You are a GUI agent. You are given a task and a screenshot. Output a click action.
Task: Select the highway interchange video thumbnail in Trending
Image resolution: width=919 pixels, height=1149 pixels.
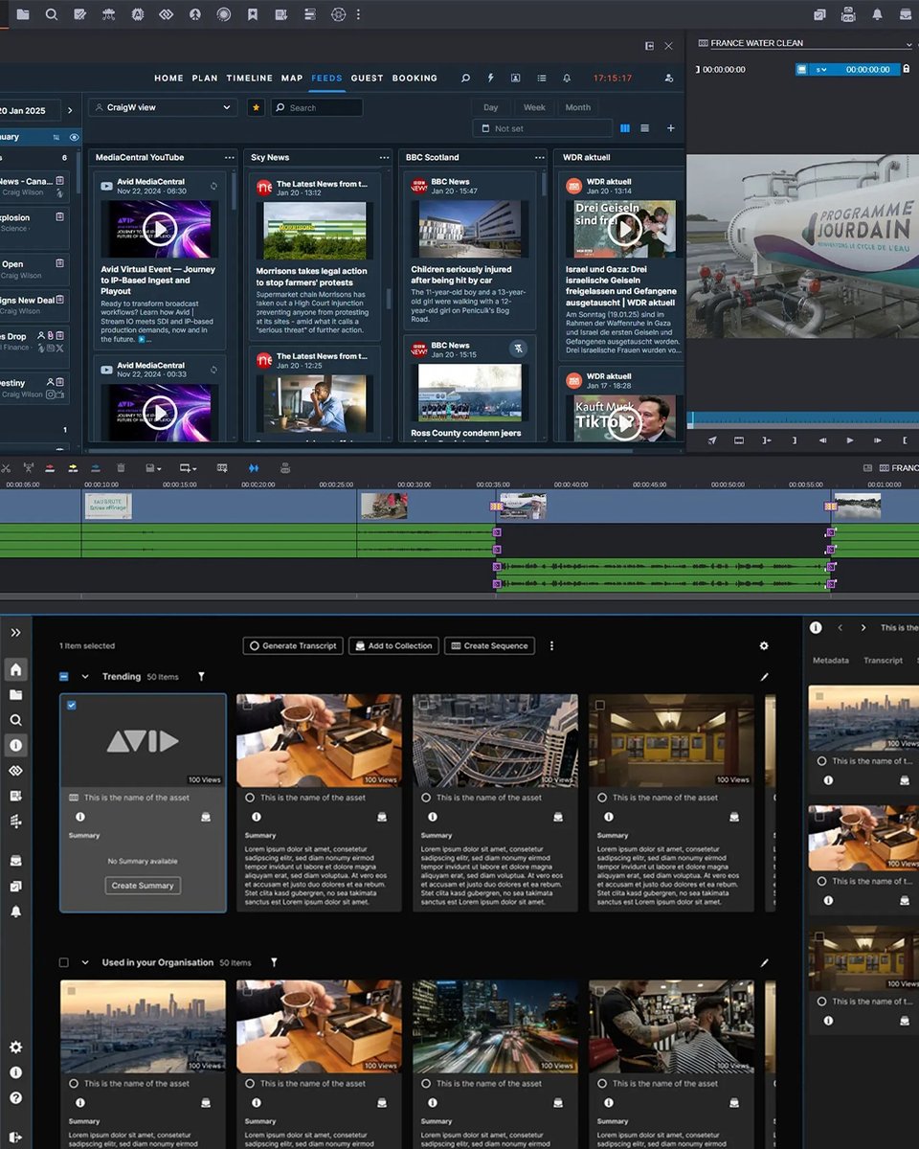(x=495, y=742)
